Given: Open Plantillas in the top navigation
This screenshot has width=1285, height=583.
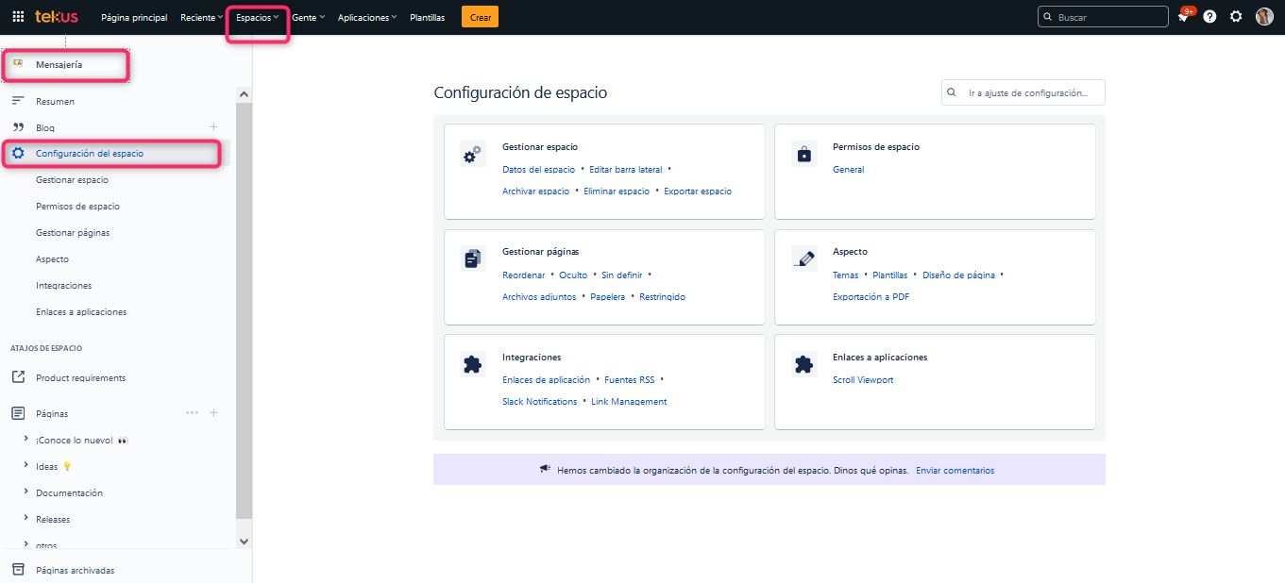Looking at the screenshot, I should pyautogui.click(x=427, y=18).
